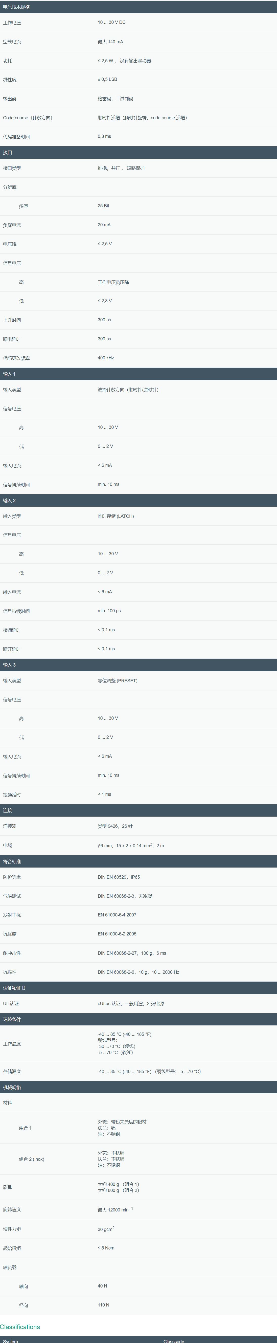Click the 符合标准 section header
The image size is (277, 1343).
[x=138, y=861]
